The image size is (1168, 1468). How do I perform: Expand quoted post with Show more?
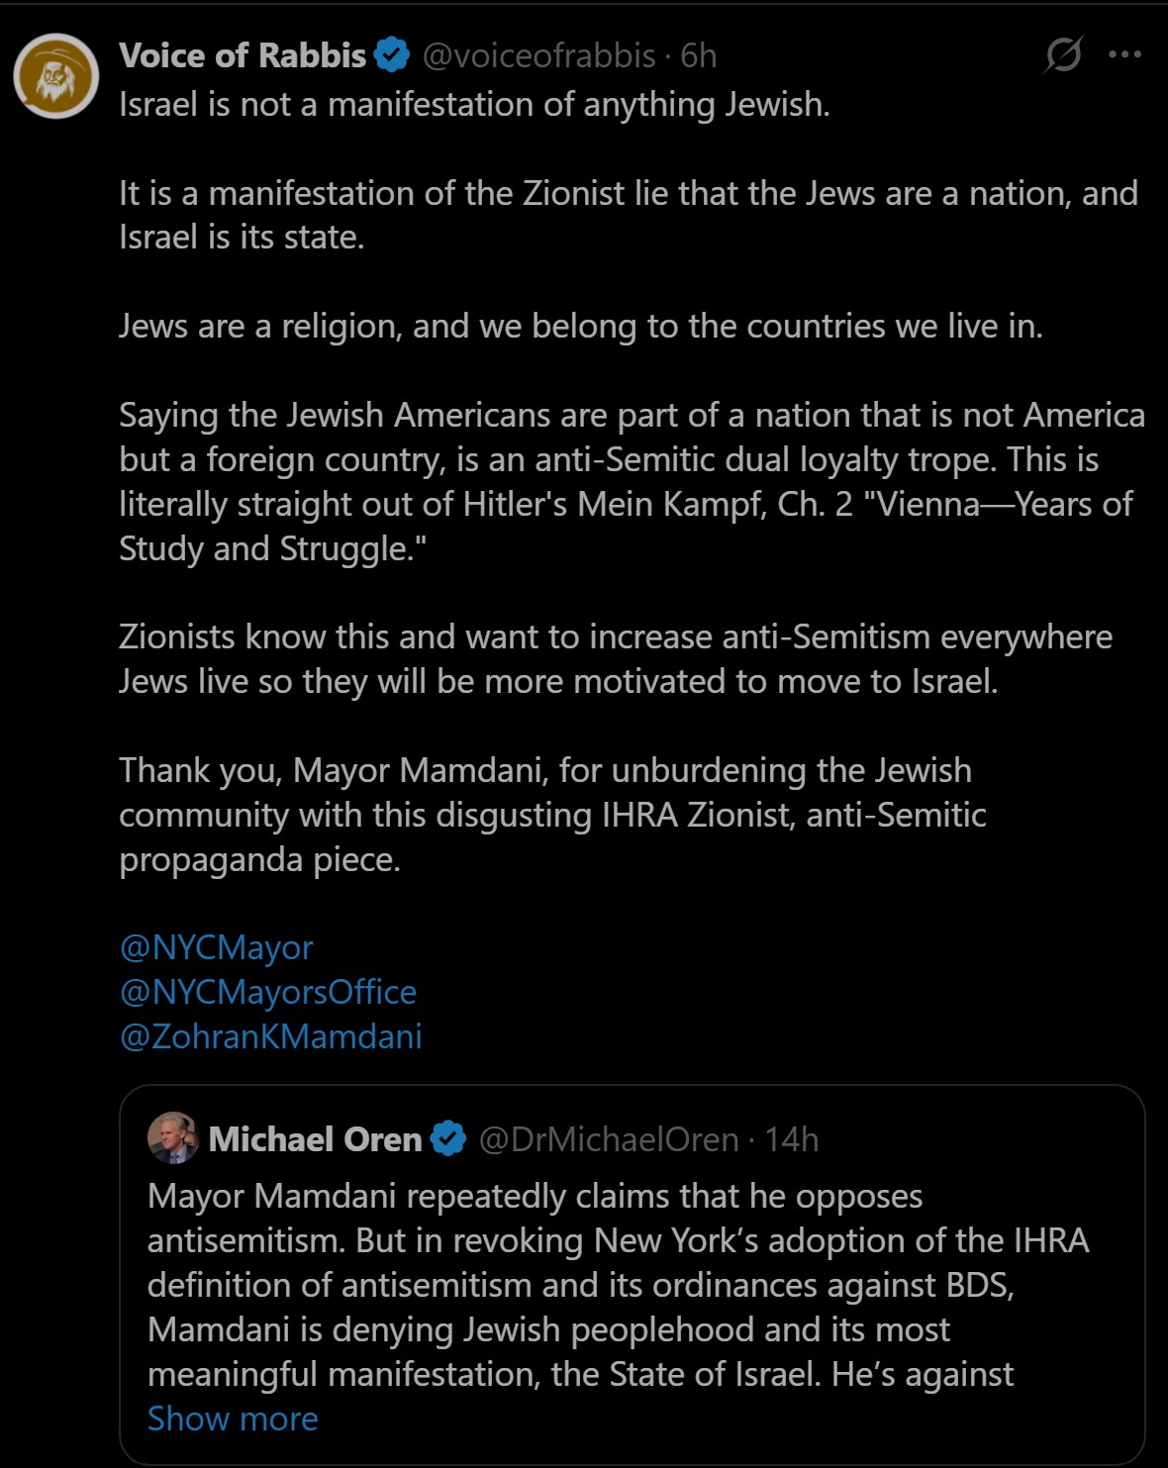tap(233, 1419)
